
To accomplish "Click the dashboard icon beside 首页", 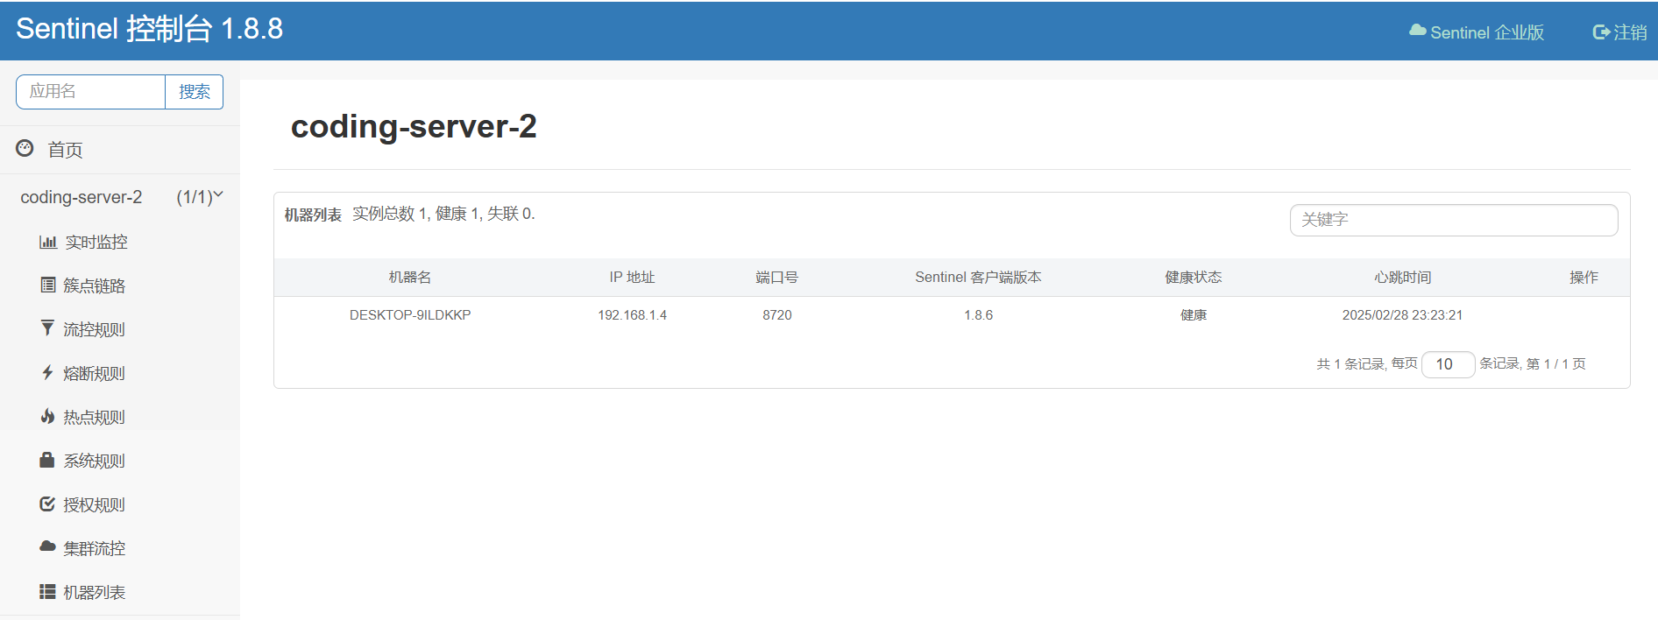I will [25, 148].
